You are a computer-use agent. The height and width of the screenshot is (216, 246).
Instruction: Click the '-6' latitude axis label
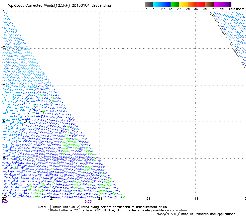(3, 121)
